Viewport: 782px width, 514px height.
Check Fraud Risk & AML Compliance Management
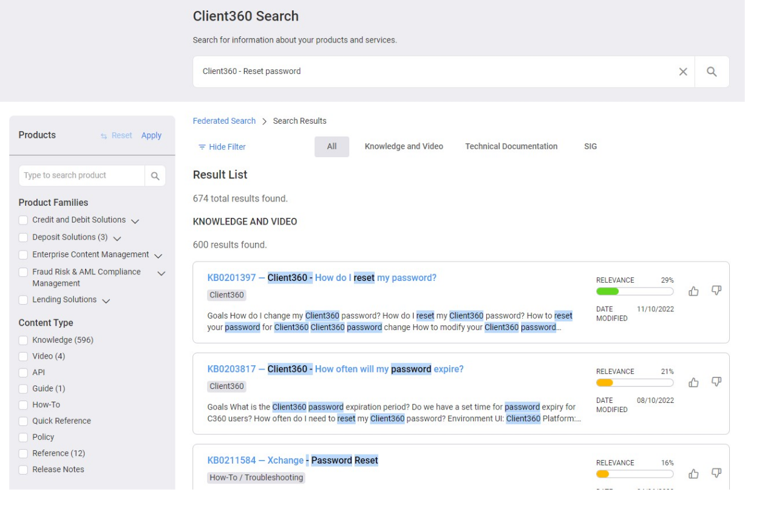pos(23,272)
